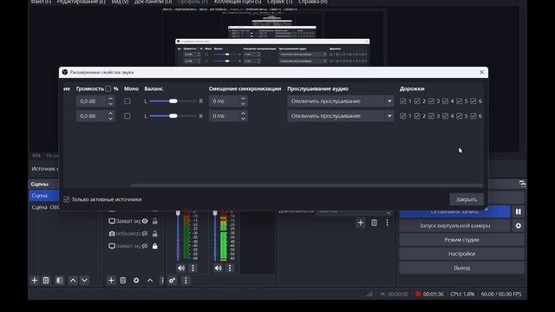555x312 pixels.
Task: Open the 'Док-панели (D)' menu
Action: (x=153, y=2)
